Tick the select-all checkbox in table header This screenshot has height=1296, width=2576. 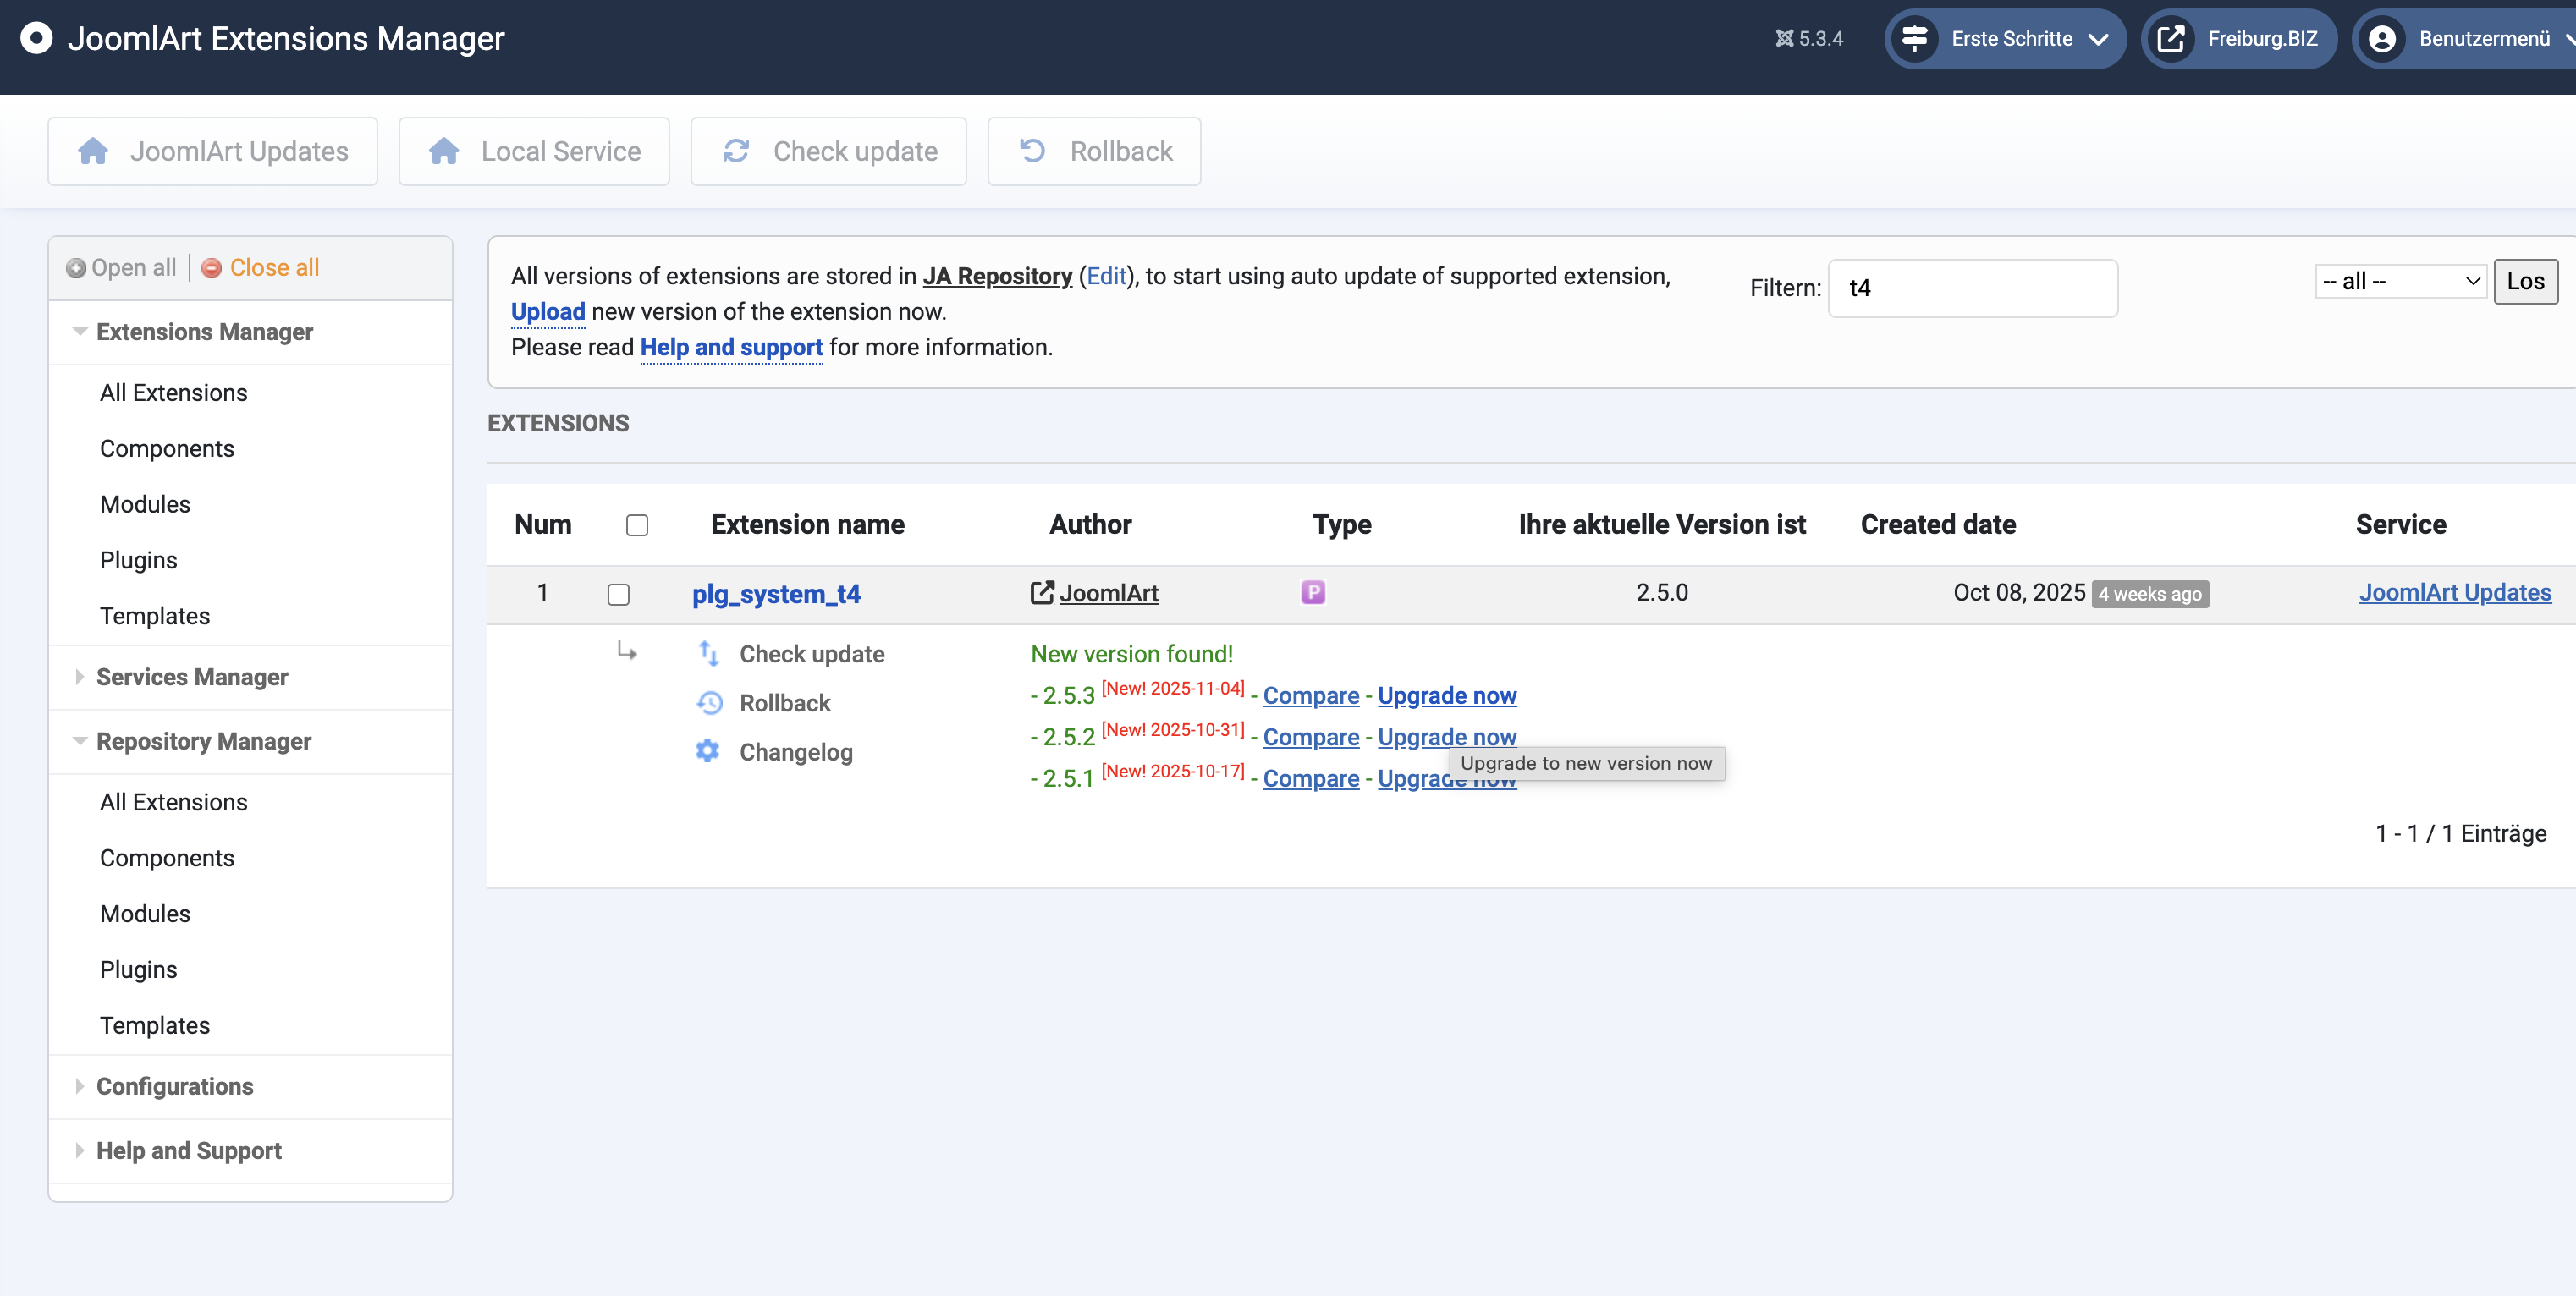636,525
